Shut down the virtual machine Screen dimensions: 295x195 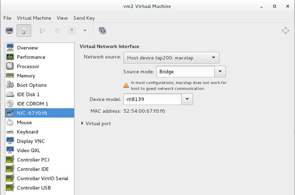[x=72, y=30]
